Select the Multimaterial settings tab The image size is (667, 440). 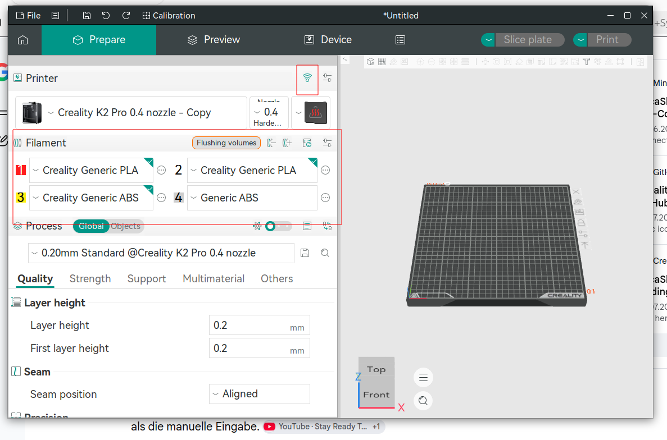point(214,279)
